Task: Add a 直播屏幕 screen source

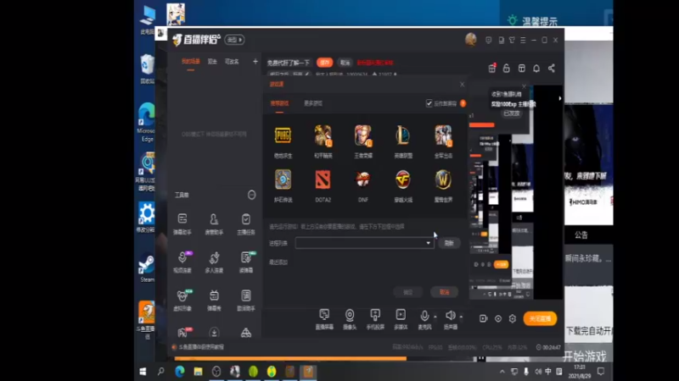Action: (x=324, y=319)
